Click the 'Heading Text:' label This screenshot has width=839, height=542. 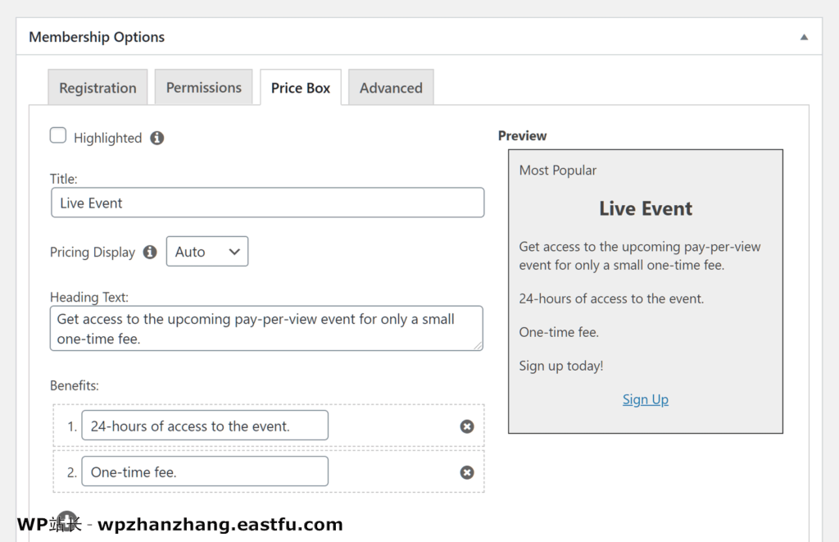click(89, 298)
